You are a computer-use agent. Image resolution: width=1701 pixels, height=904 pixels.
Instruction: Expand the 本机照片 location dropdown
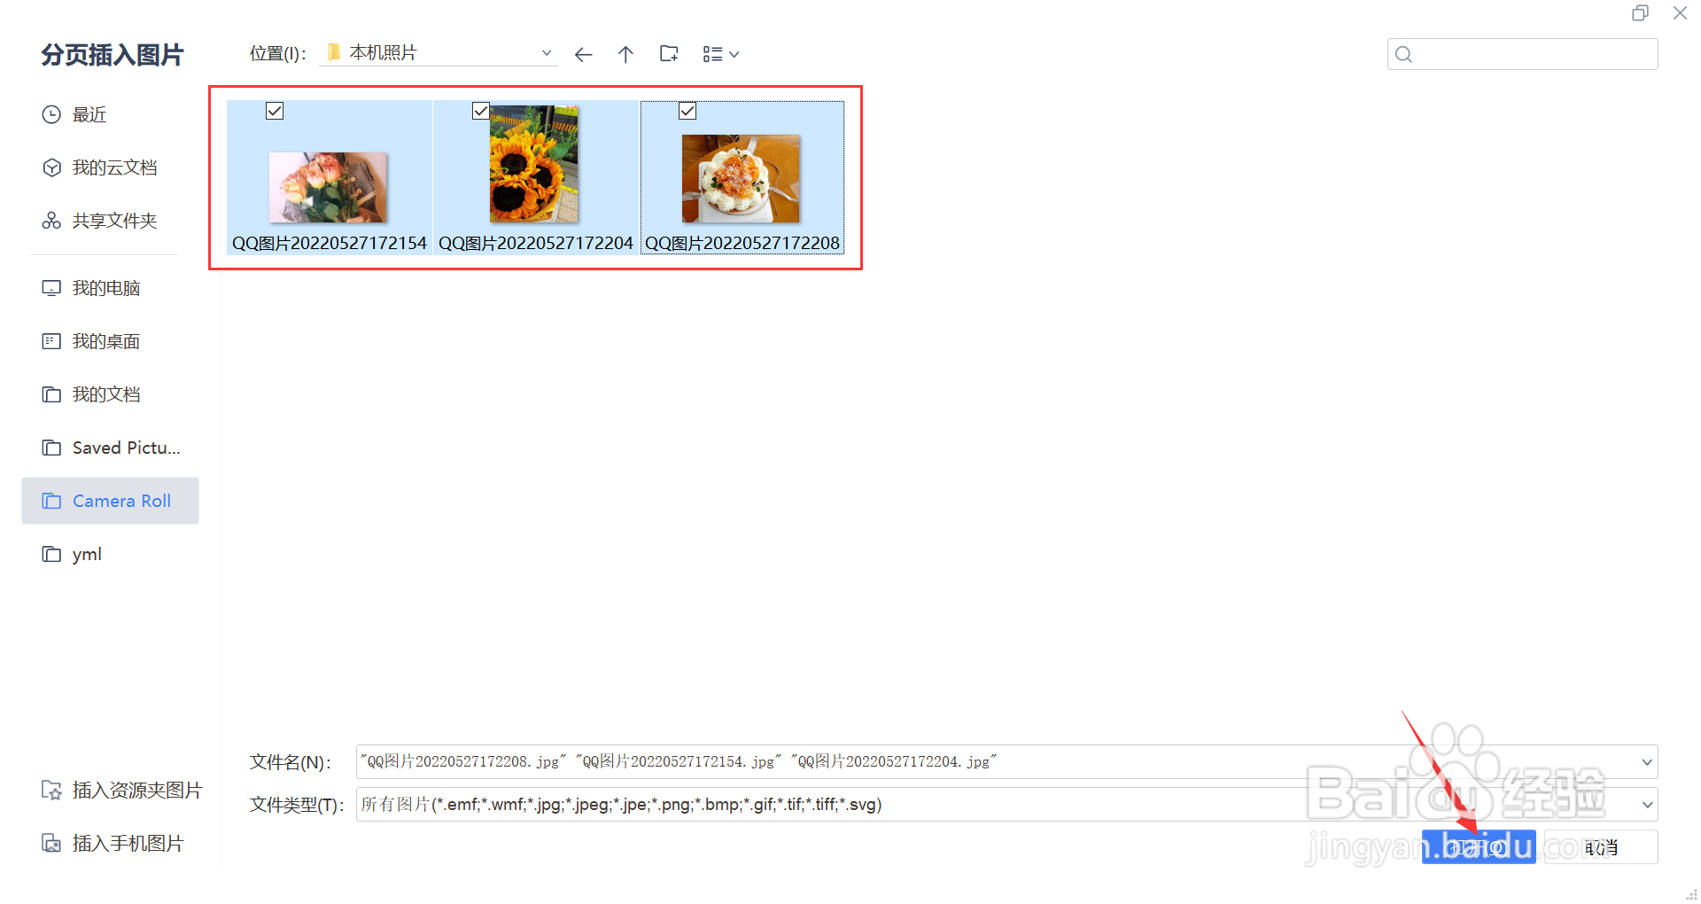click(547, 53)
